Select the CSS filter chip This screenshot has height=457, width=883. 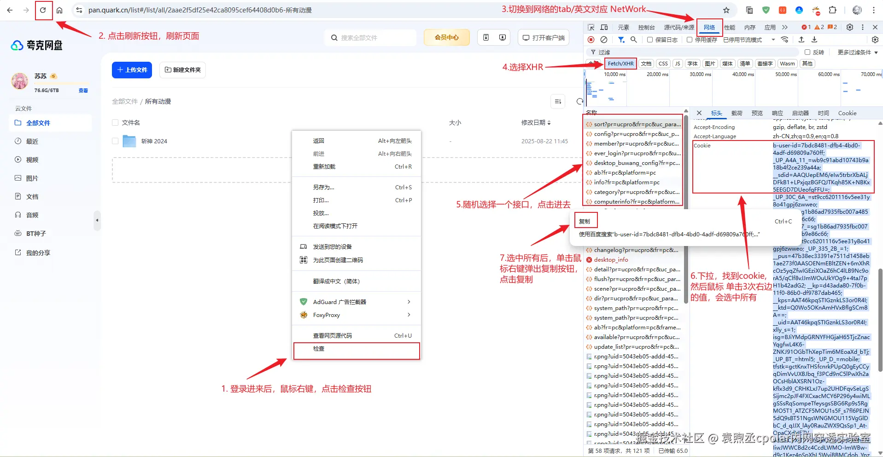(x=663, y=64)
